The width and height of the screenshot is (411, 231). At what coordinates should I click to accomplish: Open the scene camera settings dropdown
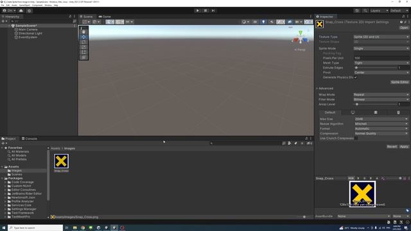coord(298,22)
